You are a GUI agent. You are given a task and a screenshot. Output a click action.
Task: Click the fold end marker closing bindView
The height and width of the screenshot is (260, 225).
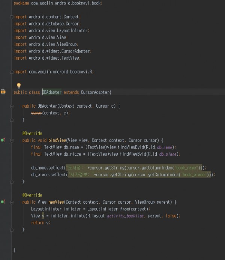[12, 182]
